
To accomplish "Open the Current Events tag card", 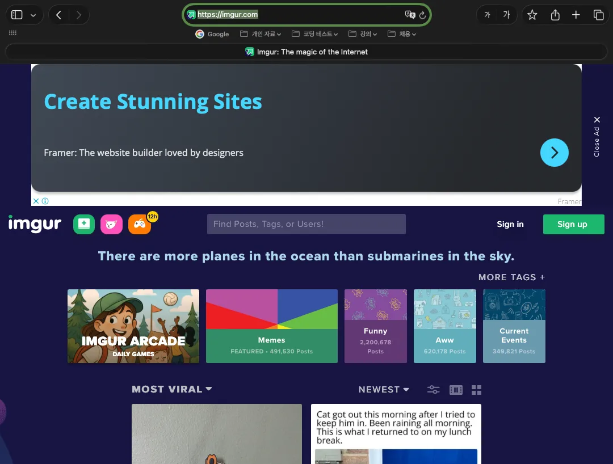I will click(x=514, y=326).
